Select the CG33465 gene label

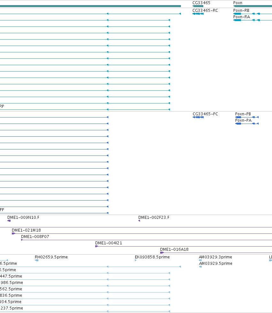(x=201, y=3)
